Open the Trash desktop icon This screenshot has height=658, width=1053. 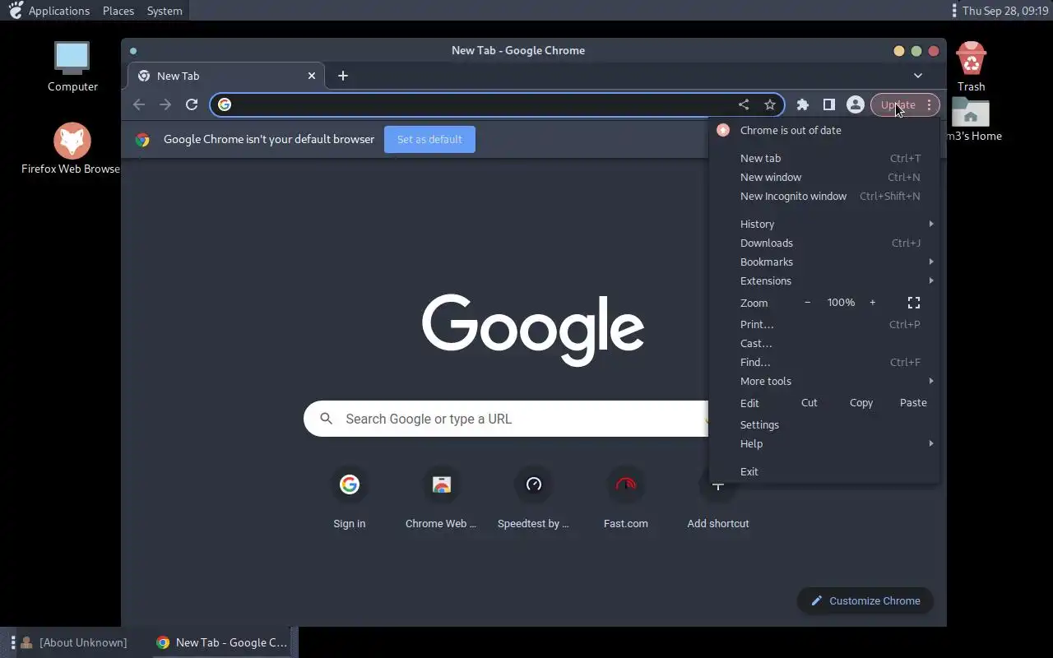click(971, 67)
